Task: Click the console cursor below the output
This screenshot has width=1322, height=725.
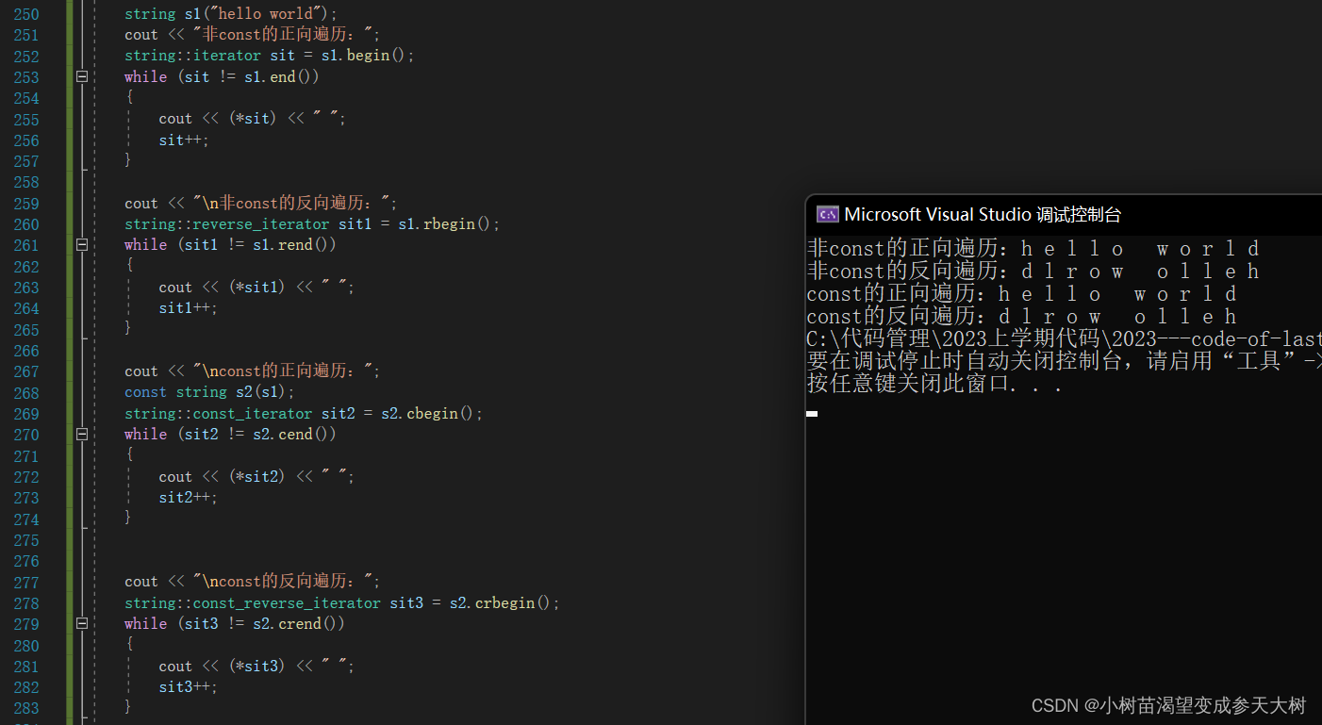Action: [812, 413]
